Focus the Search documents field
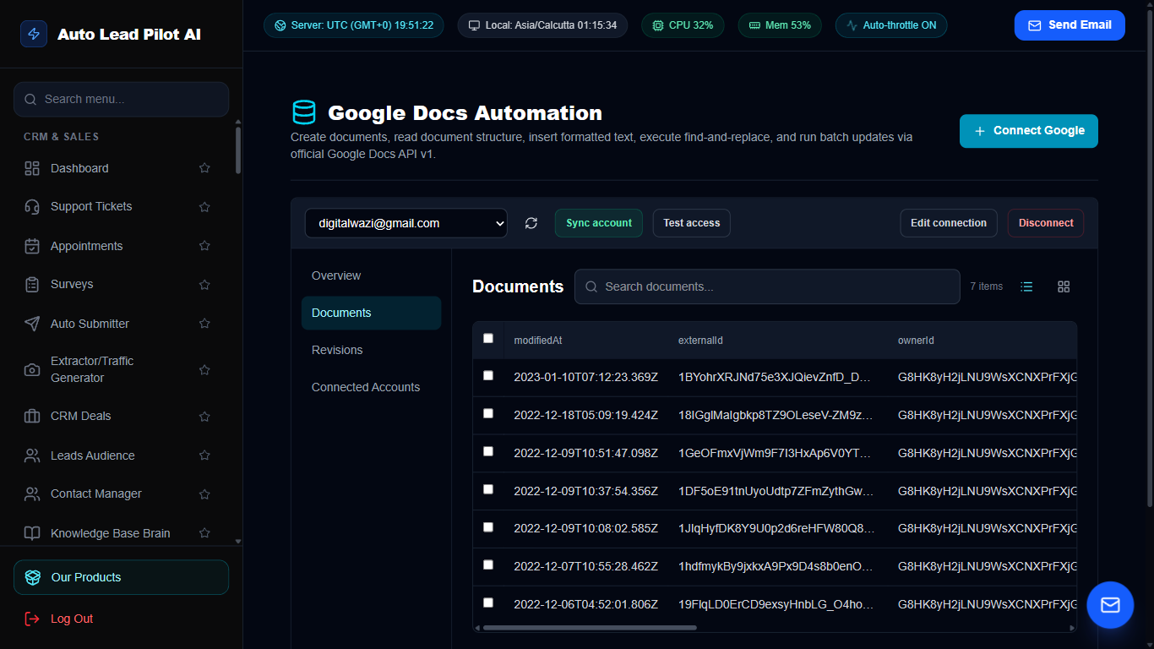This screenshot has height=649, width=1154. [767, 286]
